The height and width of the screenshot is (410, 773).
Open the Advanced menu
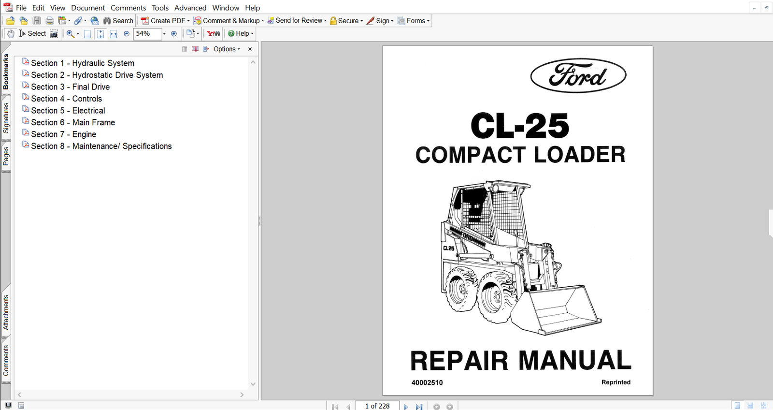pyautogui.click(x=190, y=8)
